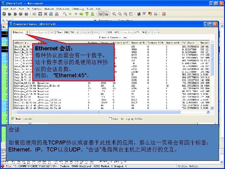Screen dimensions: 225x169
Task: Sort by the Packets A<-B column header
Action: [x=156, y=43]
